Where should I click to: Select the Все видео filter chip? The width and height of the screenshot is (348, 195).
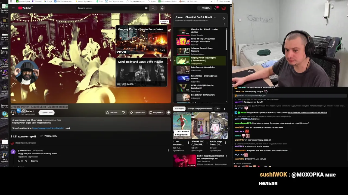coord(179,109)
